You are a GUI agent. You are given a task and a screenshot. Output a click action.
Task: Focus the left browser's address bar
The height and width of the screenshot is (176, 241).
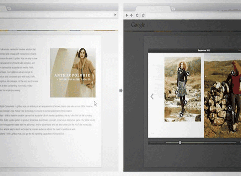click(x=56, y=15)
